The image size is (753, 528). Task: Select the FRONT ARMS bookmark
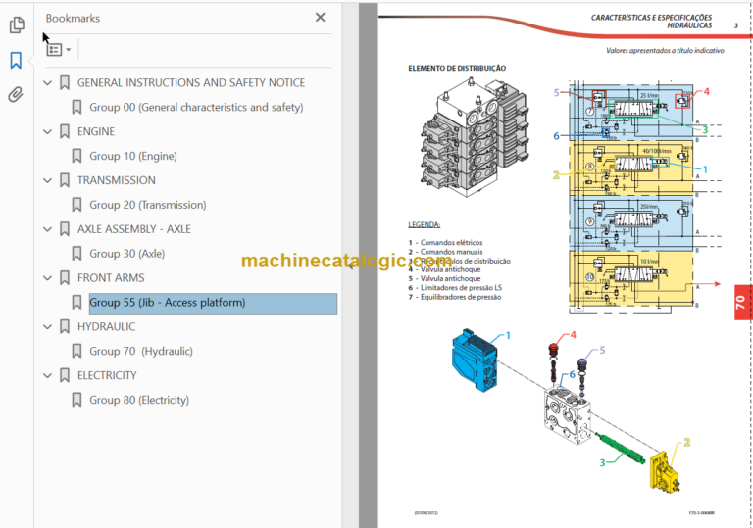[111, 278]
